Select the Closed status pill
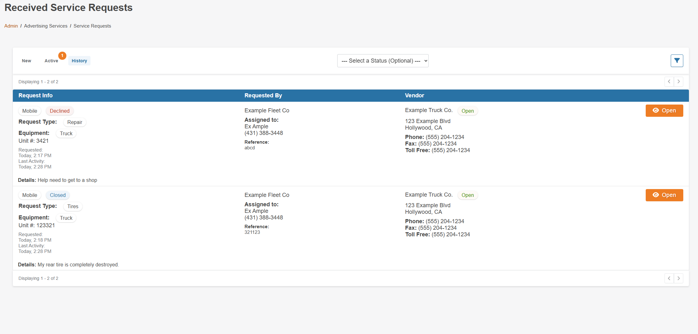Image resolution: width=698 pixels, height=334 pixels. 57,195
